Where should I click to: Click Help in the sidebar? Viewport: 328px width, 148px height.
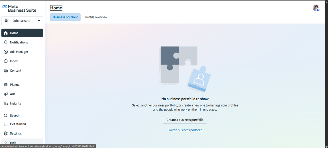(13, 143)
